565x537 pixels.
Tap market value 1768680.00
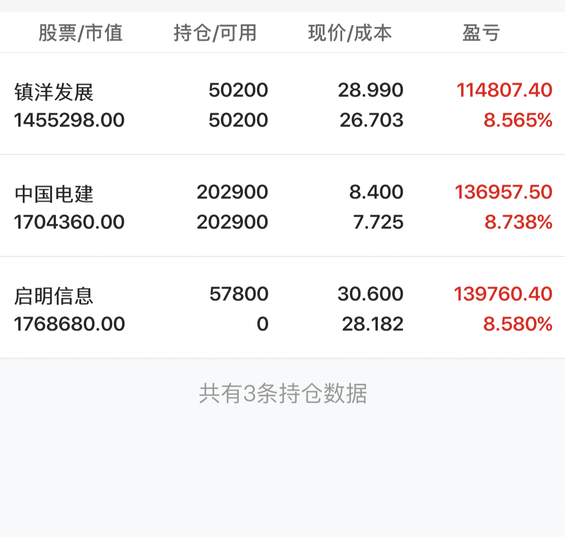pos(69,324)
